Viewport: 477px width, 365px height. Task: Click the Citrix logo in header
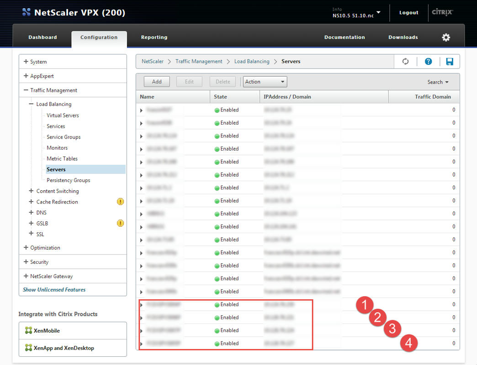[443, 12]
